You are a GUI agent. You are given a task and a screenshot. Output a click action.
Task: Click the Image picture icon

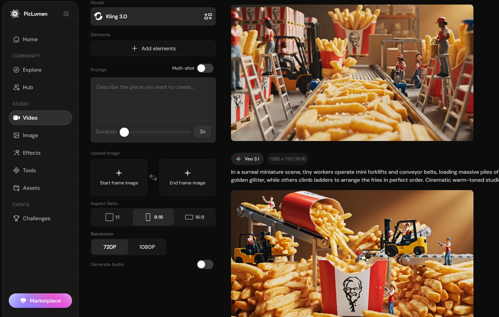pyautogui.click(x=16, y=135)
